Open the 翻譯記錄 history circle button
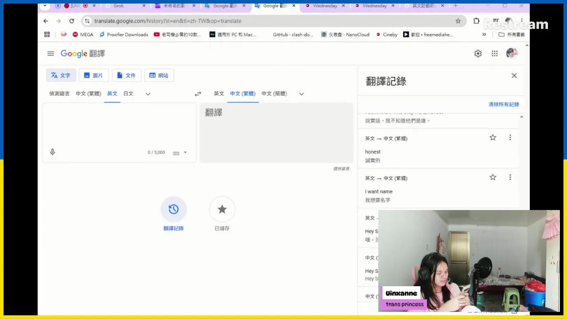567x319 pixels. tap(174, 209)
